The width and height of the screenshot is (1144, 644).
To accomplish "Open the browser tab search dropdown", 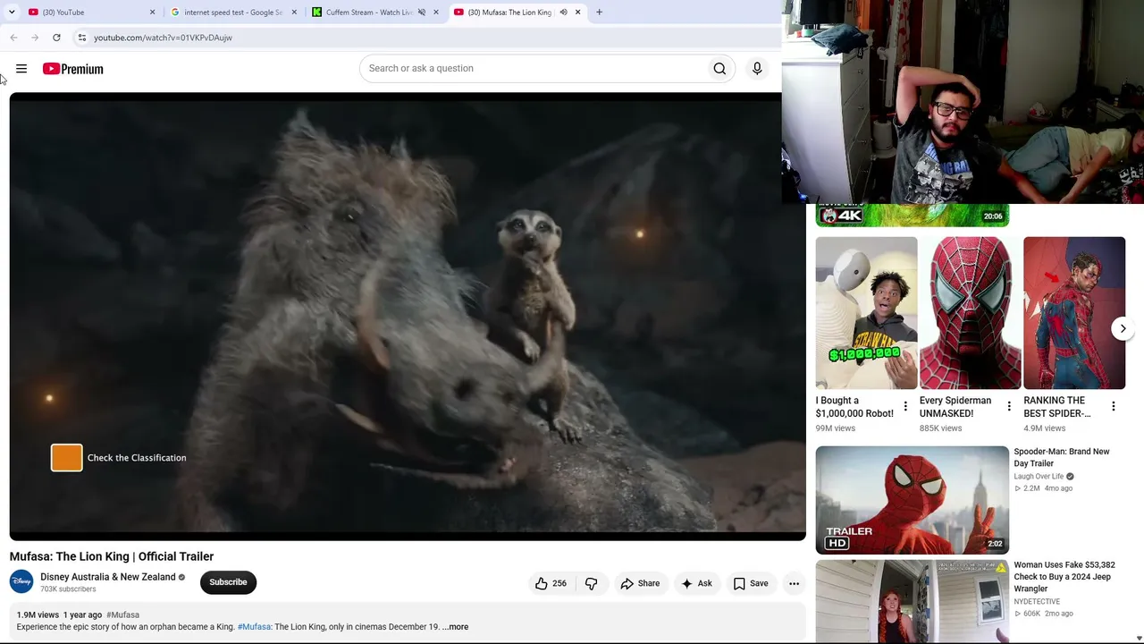I will pos(12,13).
